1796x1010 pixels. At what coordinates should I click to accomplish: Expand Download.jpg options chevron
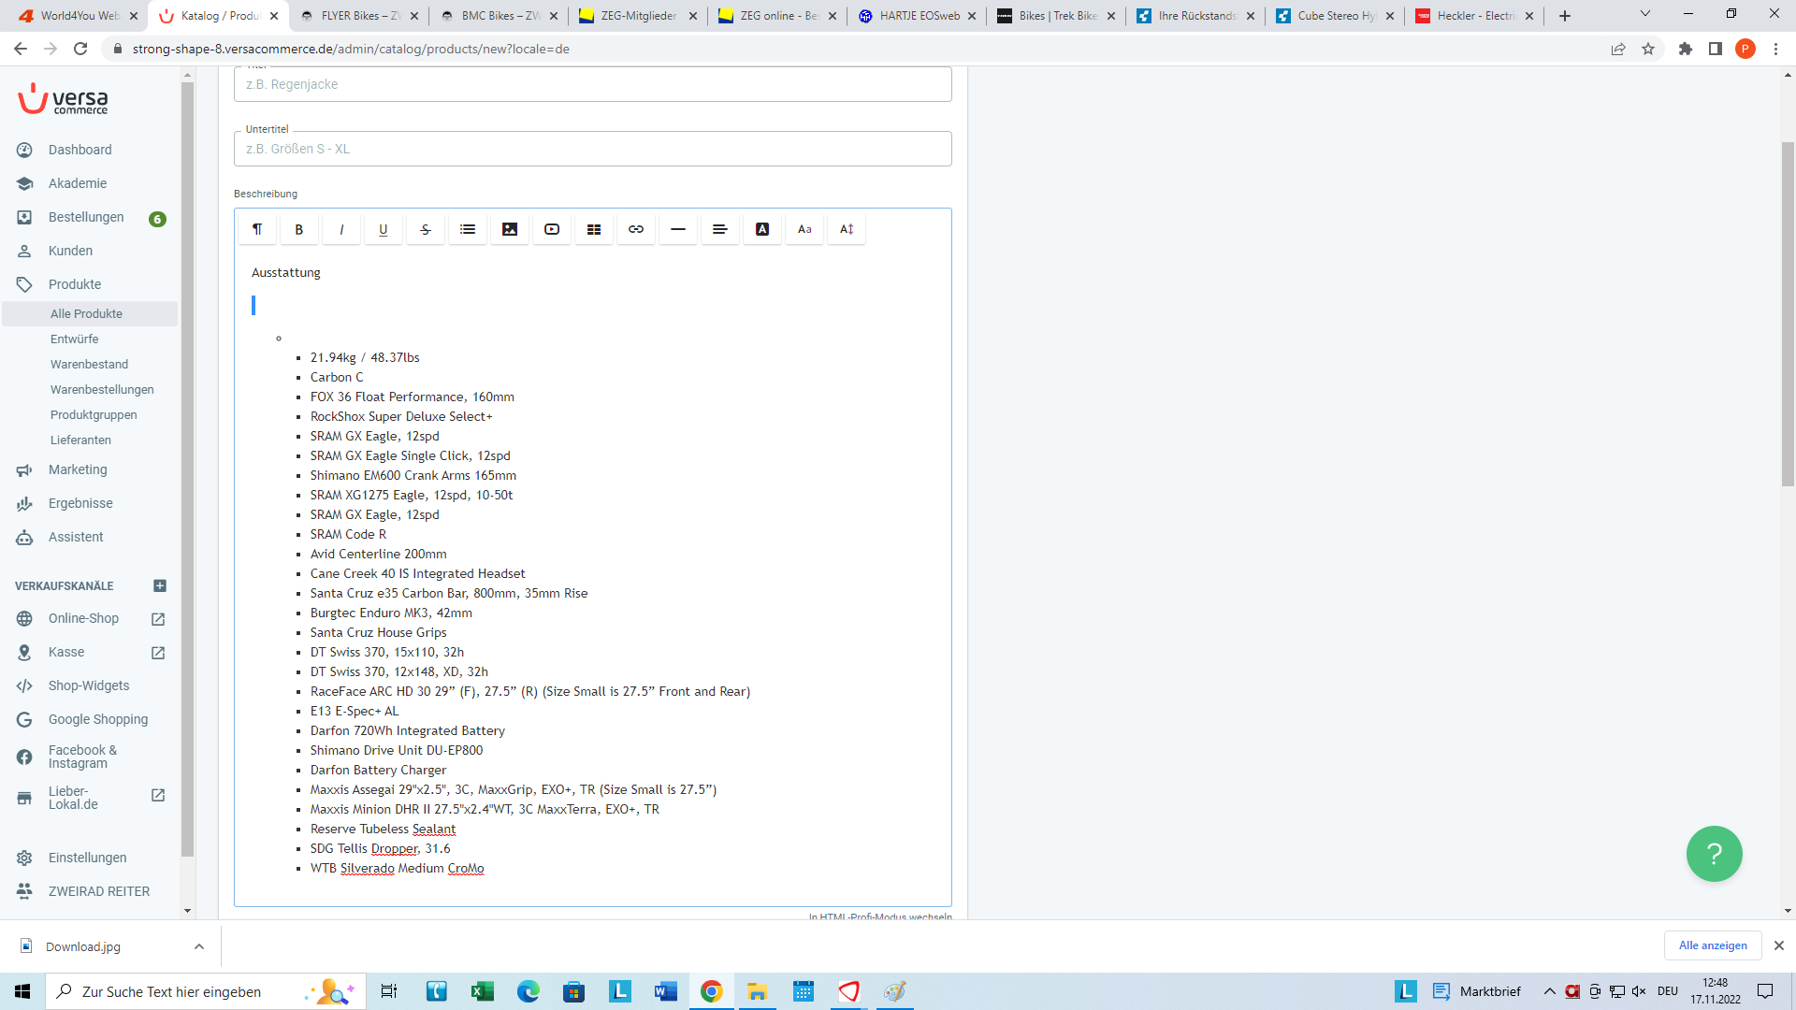(x=199, y=946)
